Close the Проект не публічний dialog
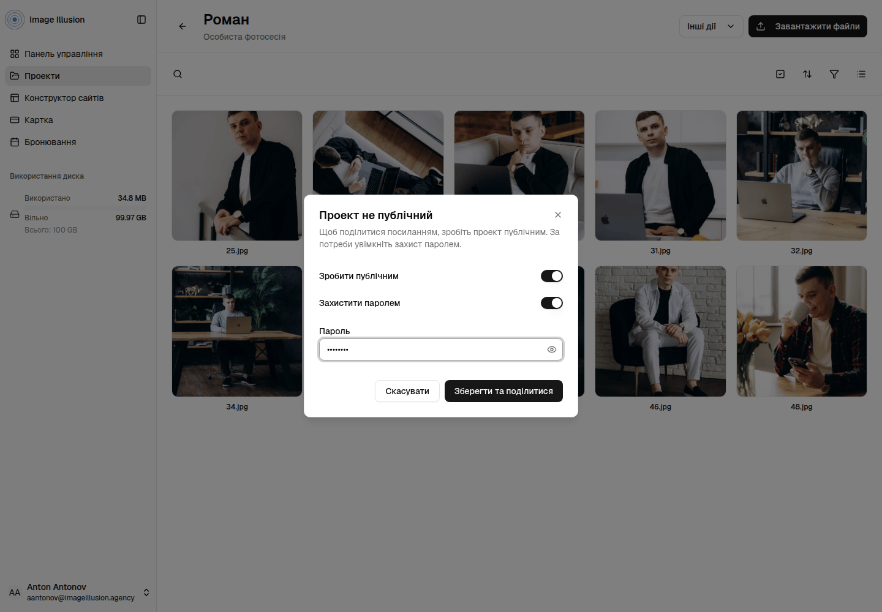882x612 pixels. [558, 215]
